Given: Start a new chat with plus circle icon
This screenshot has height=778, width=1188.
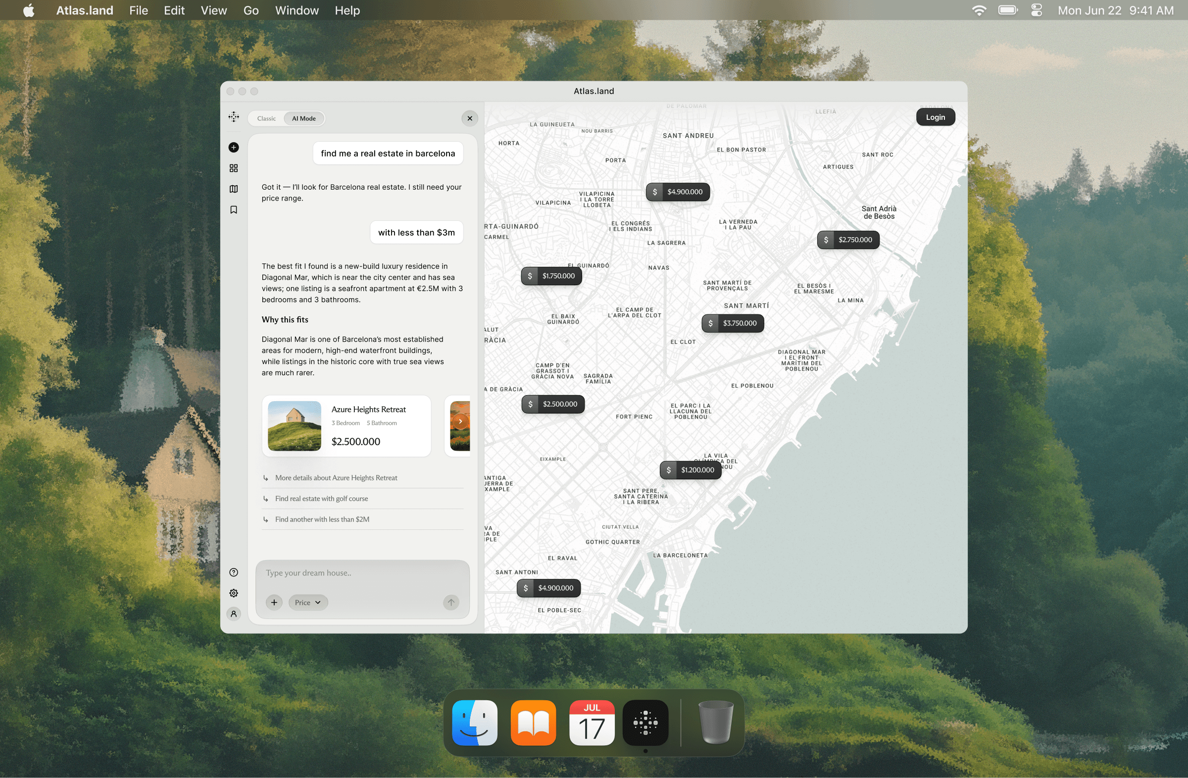Looking at the screenshot, I should coord(234,147).
